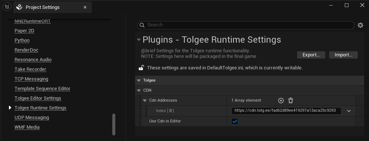The image size is (369, 141).
Task: Open NNERuntimeORT settings
Action: pyautogui.click(x=32, y=21)
